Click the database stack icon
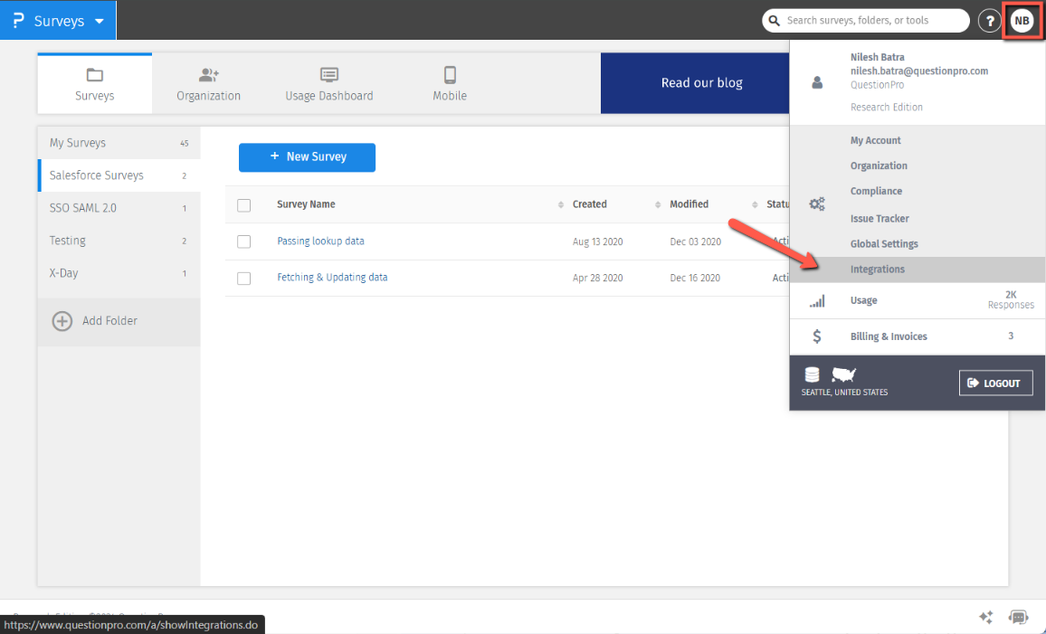This screenshot has width=1046, height=634. coord(812,374)
